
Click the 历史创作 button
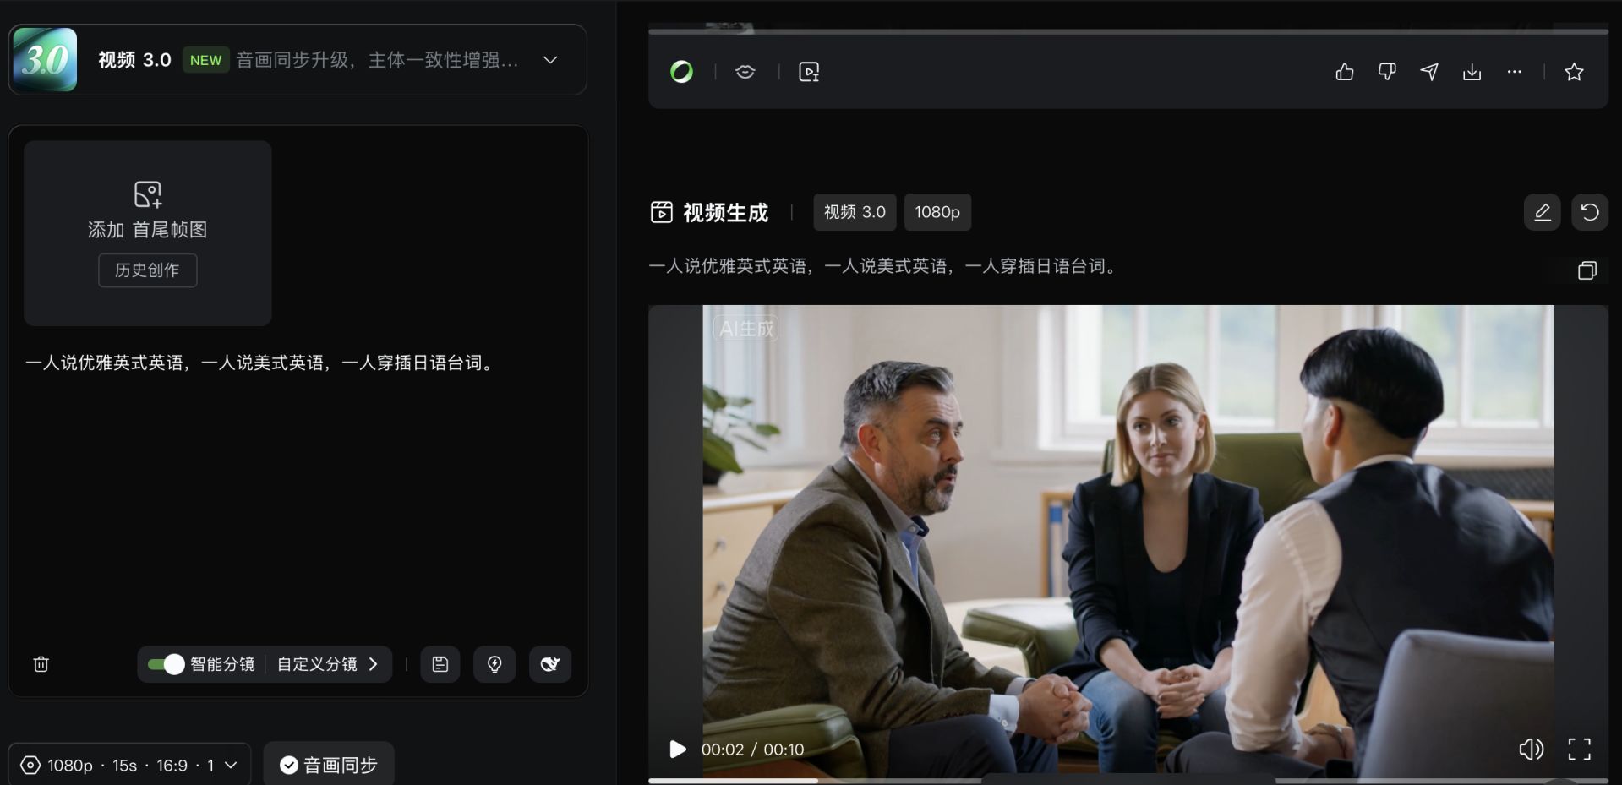click(x=147, y=270)
